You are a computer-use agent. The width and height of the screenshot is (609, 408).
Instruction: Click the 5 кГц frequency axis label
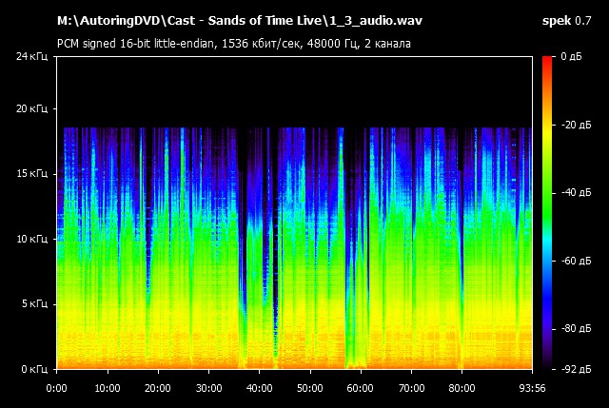pyautogui.click(x=34, y=304)
